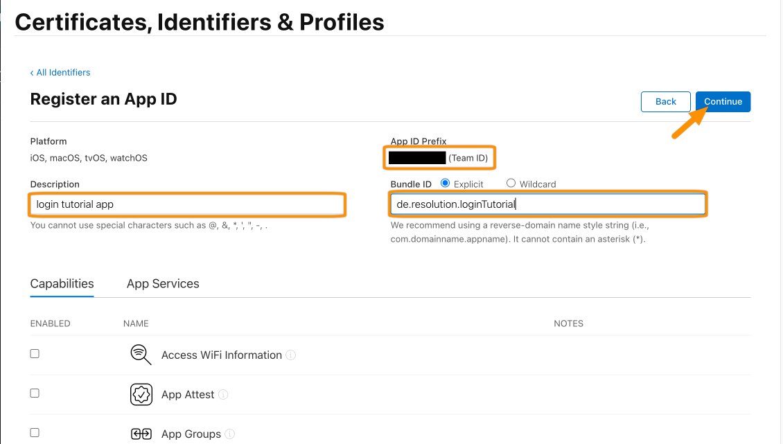The height and width of the screenshot is (444, 783).
Task: Go back to All Identifiers
Action: point(60,73)
